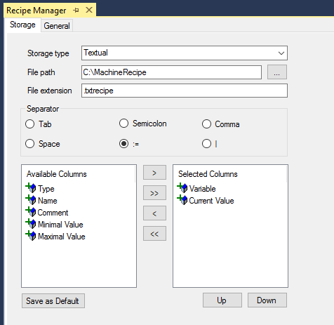The height and width of the screenshot is (325, 334).
Task: Select the pipe | separator option
Action: click(206, 144)
